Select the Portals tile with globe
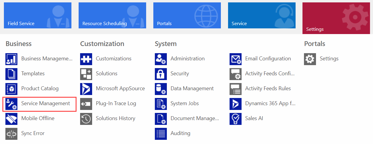 click(187, 15)
